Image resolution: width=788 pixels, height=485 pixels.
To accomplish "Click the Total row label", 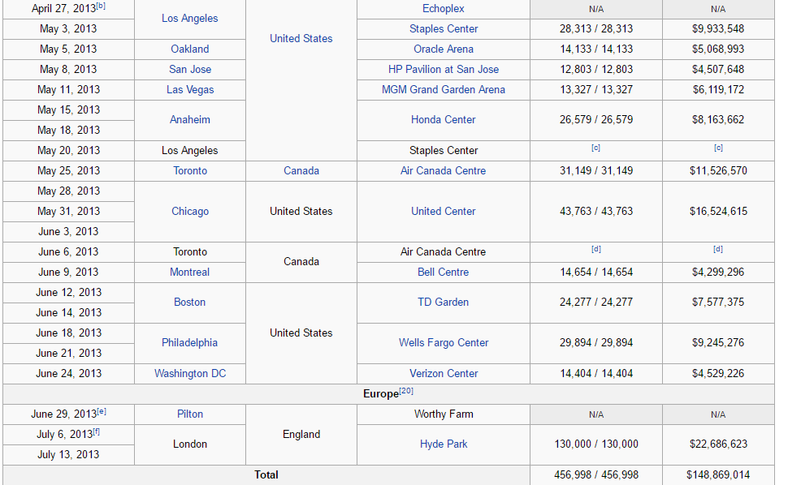I will 266,474.
